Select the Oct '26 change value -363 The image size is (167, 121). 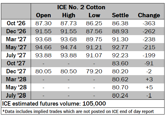149,23
